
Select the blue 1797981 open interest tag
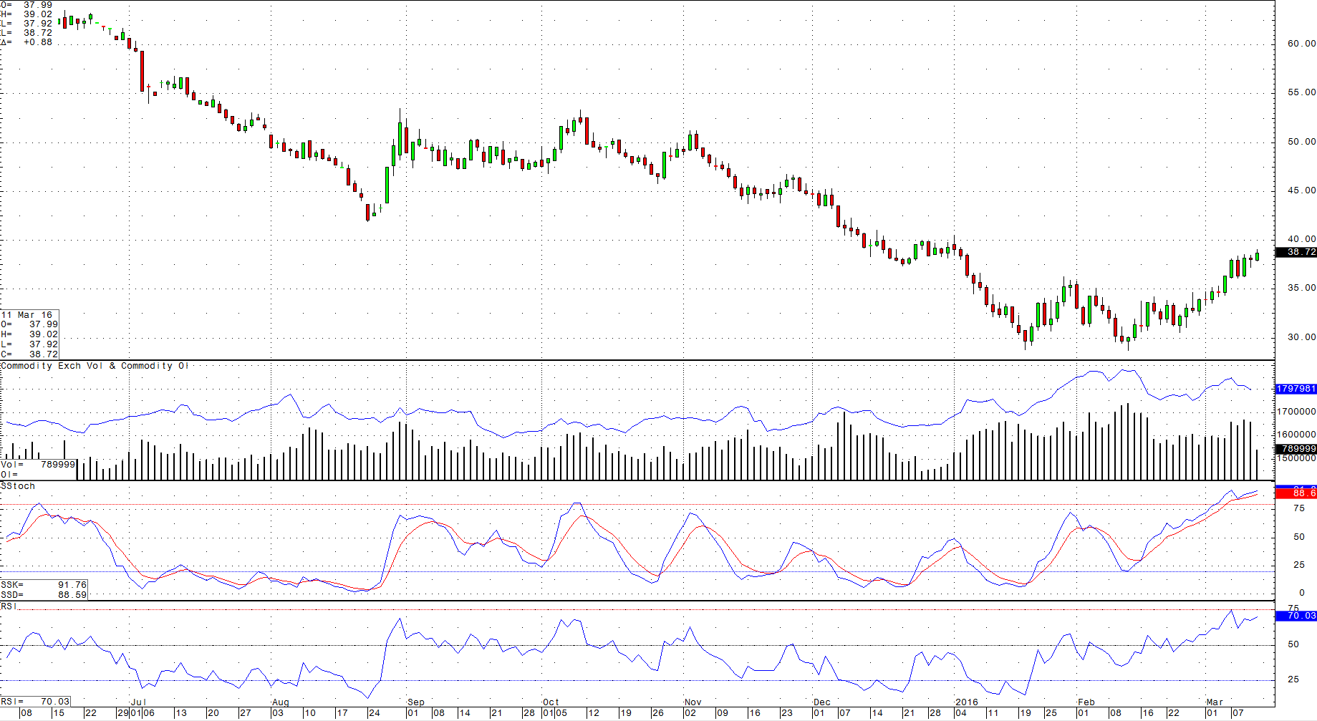coord(1296,389)
